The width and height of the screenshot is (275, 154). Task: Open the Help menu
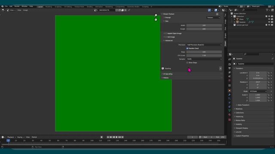coord(31,6)
